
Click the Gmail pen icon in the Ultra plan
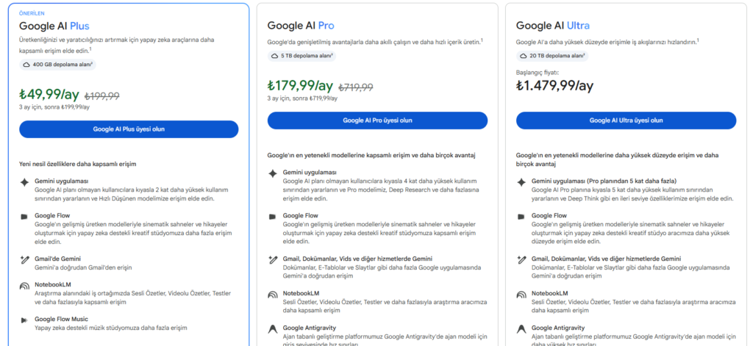point(521,259)
